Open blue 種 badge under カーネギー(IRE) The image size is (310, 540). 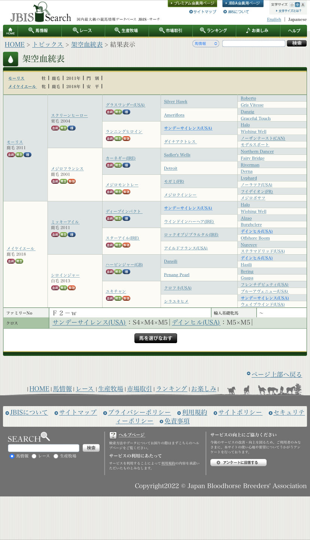click(127, 165)
